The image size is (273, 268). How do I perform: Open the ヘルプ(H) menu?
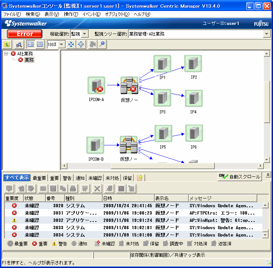[x=142, y=14]
